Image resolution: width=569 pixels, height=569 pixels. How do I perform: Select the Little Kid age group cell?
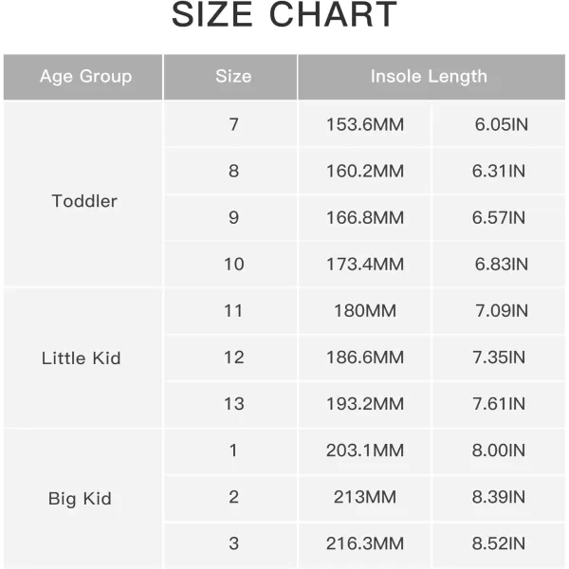click(x=82, y=358)
